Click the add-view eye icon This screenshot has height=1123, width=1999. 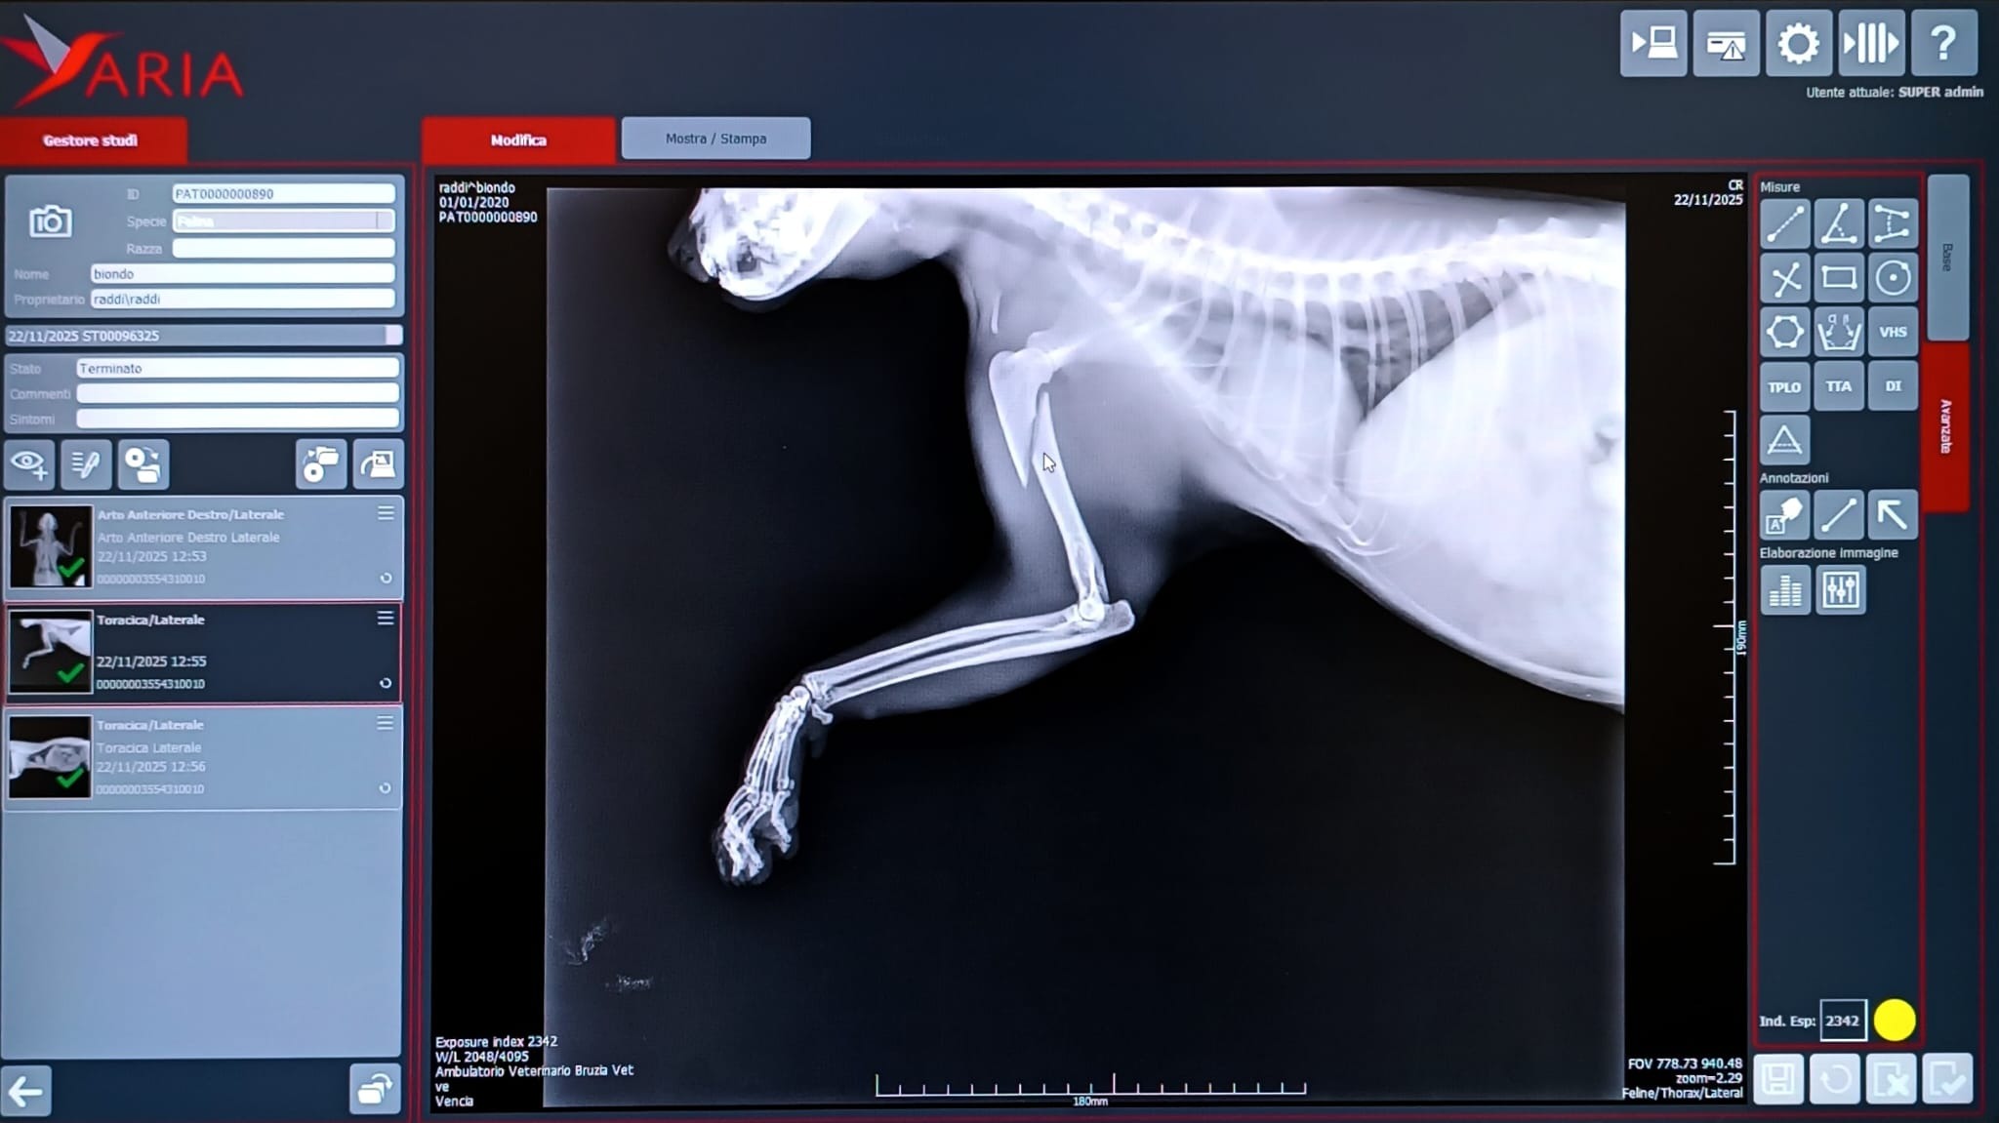pos(29,464)
